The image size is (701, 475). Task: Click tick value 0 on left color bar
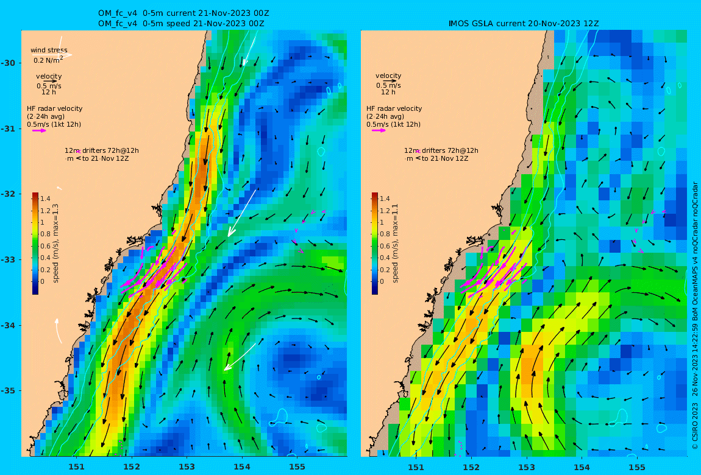click(x=43, y=281)
